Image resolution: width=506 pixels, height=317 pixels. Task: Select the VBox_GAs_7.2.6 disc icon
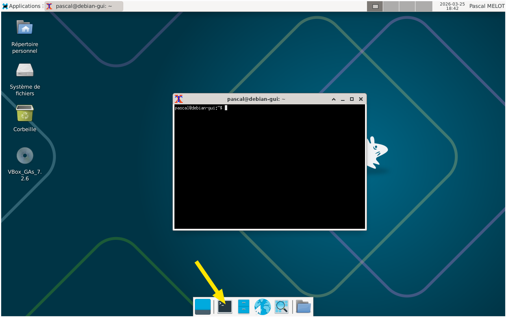tap(25, 156)
